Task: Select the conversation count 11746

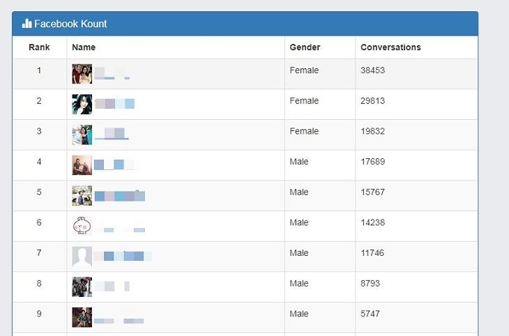Action: click(x=372, y=253)
